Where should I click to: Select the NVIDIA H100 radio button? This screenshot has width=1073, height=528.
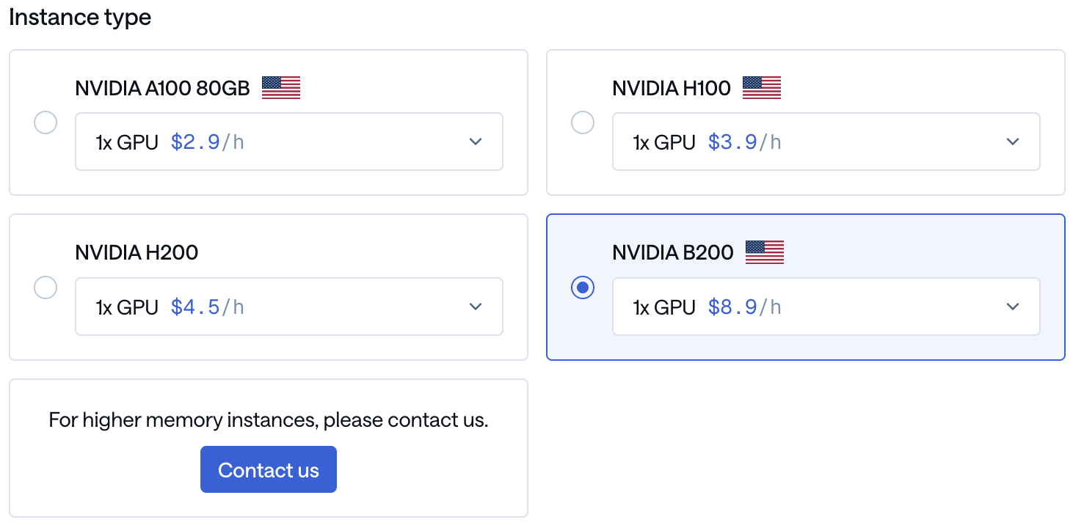click(x=583, y=122)
